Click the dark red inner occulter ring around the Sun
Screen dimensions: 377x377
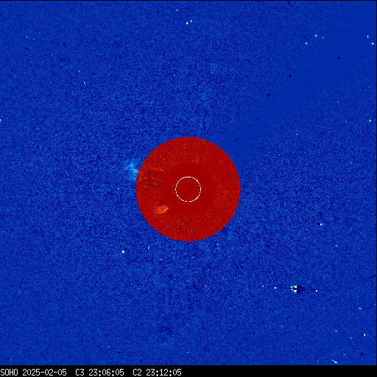[188, 189]
